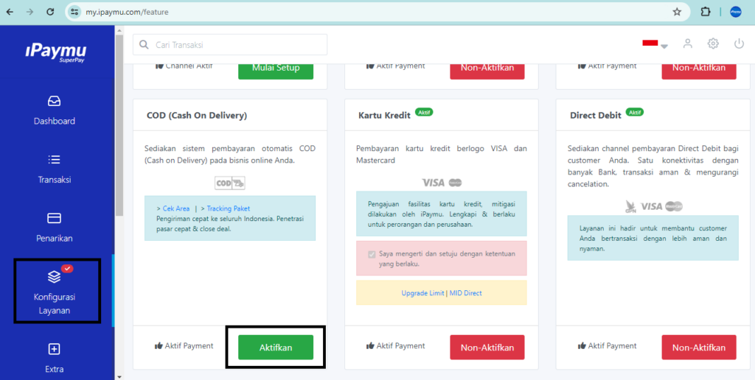
Task: Open the Tracking Paket link
Action: (228, 209)
